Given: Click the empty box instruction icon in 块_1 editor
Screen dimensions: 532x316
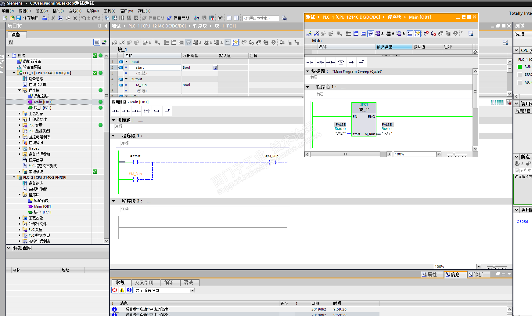Looking at the screenshot, I should (x=147, y=111).
